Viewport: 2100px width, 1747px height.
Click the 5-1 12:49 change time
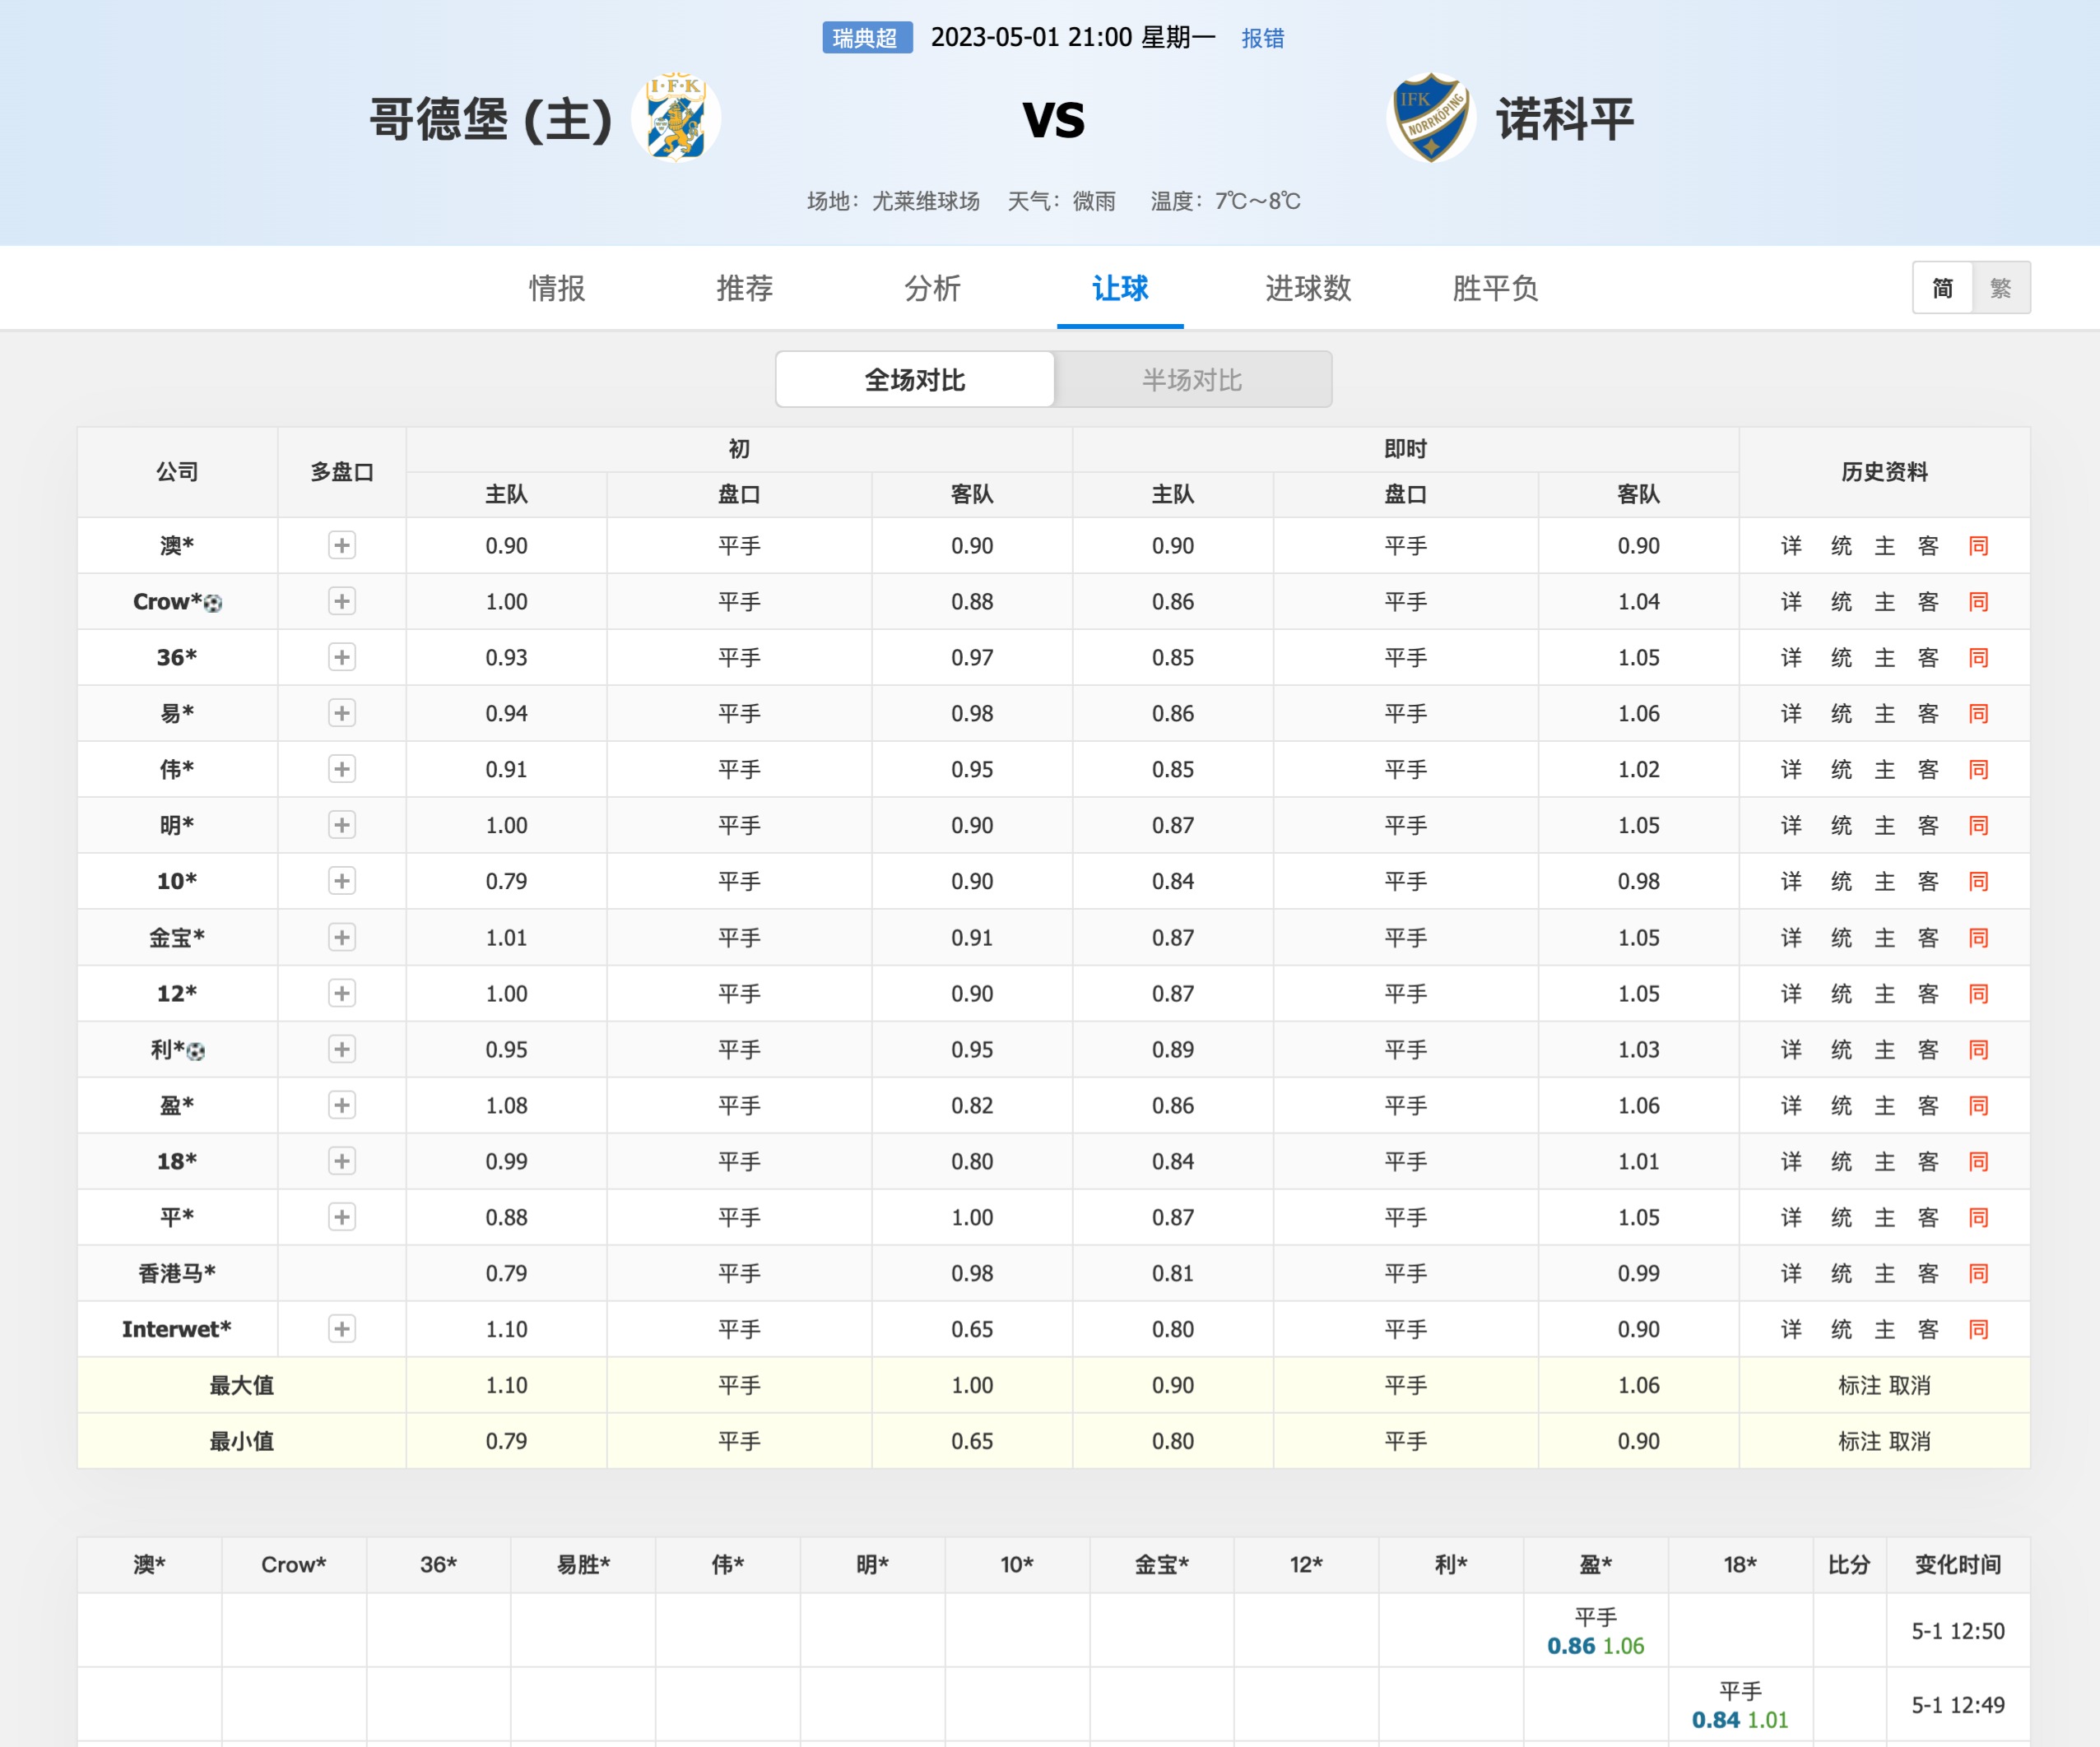click(1958, 1705)
